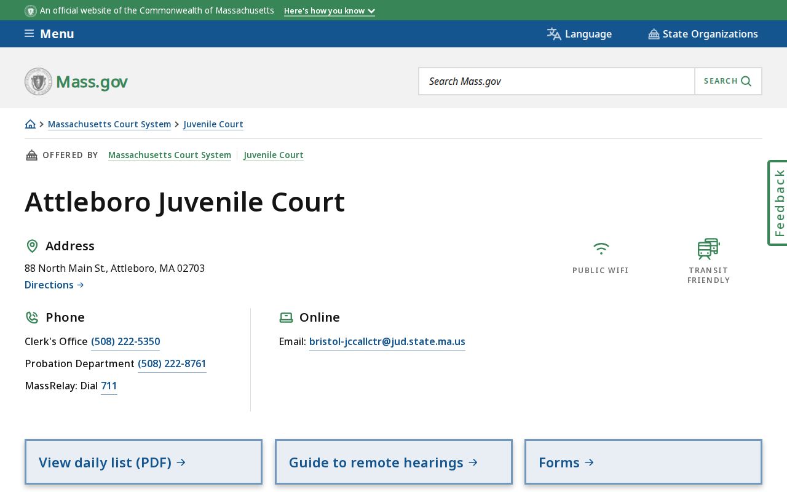This screenshot has width=787, height=492.
Task: Click the Language translate icon
Action: (554, 34)
